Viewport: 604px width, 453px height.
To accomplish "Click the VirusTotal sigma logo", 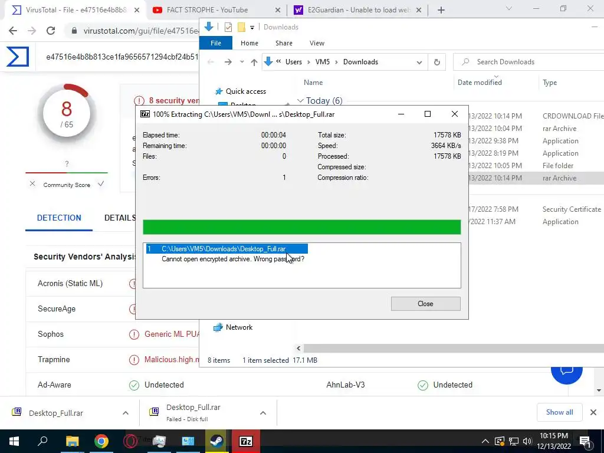I will pos(18,57).
